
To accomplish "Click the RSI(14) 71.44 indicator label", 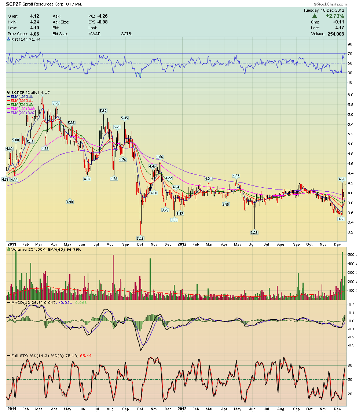I will coord(26,40).
